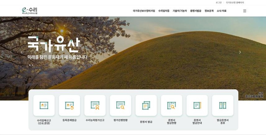266x135 pixels.
Task: Open the 정보공개 menu
Action: tap(209, 11)
